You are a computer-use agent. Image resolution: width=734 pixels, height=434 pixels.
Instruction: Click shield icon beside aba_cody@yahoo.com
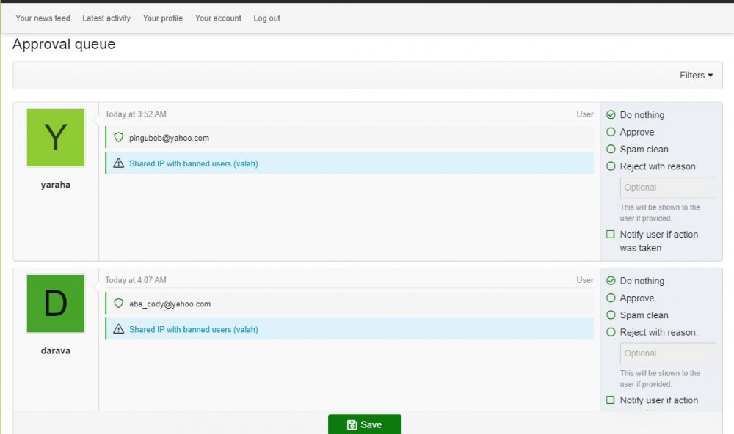click(119, 304)
